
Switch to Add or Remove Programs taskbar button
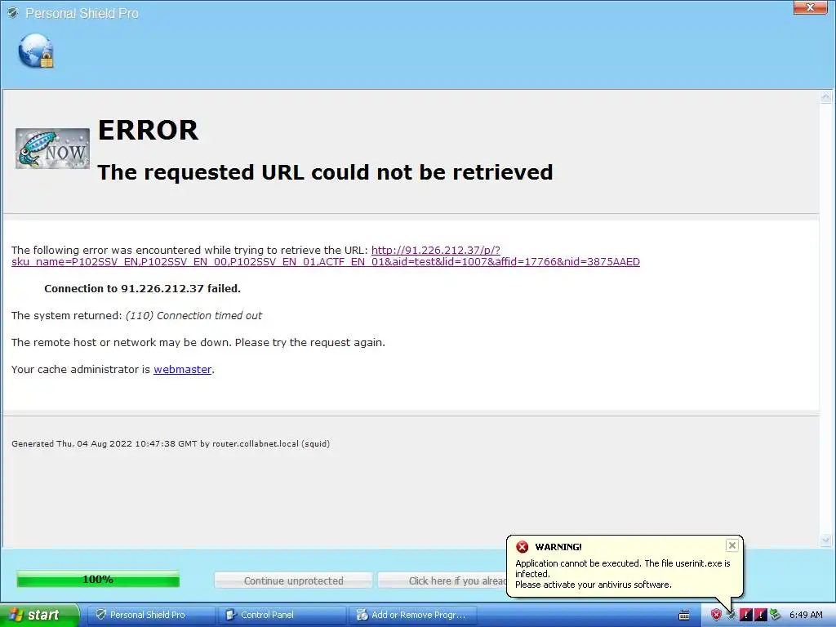pos(412,615)
